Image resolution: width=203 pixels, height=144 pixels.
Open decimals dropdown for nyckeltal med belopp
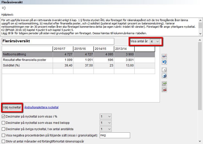click(106, 123)
